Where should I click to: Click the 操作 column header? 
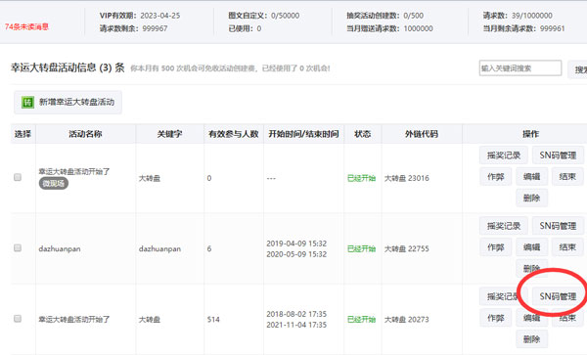tap(531, 134)
